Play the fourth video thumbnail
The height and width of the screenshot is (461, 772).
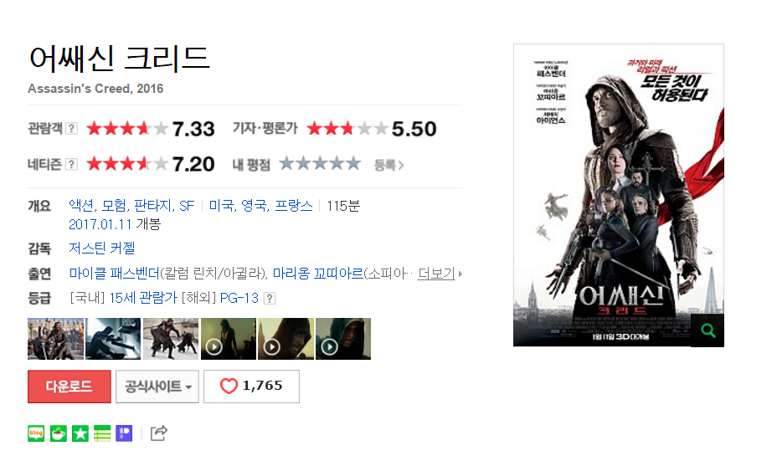(229, 339)
